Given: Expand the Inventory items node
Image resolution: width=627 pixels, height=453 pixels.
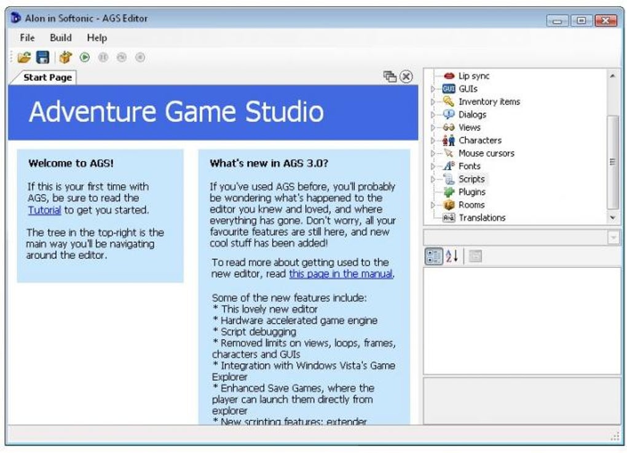Looking at the screenshot, I should (433, 101).
